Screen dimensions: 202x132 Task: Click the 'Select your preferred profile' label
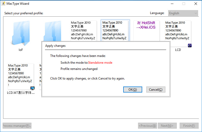pyautogui.click(x=24, y=13)
